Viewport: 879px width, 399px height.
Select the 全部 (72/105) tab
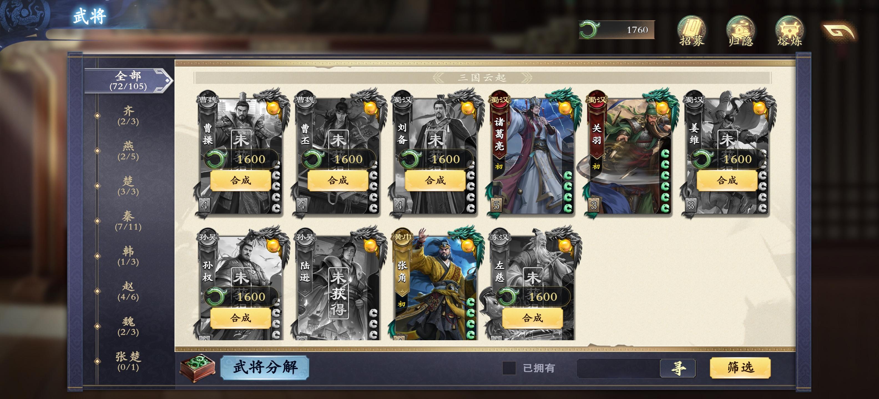[128, 80]
